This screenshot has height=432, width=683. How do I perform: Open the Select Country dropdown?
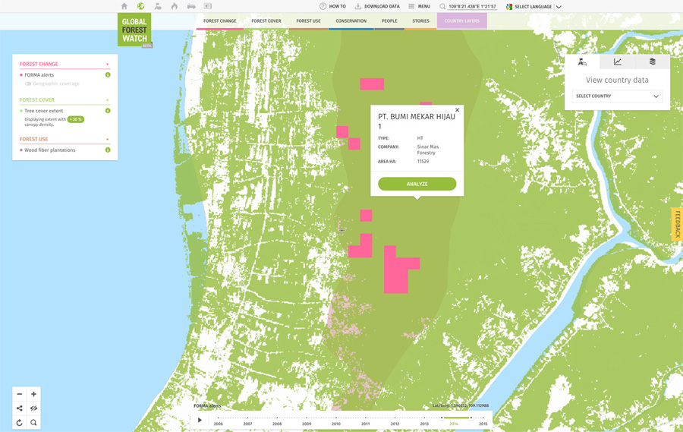coord(617,96)
